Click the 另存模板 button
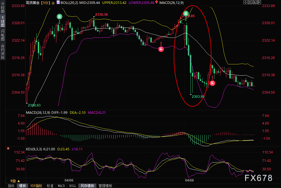The image size is (281, 188). (87, 186)
